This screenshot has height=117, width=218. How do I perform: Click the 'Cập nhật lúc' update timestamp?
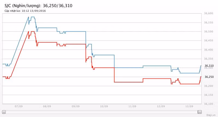click(25, 11)
